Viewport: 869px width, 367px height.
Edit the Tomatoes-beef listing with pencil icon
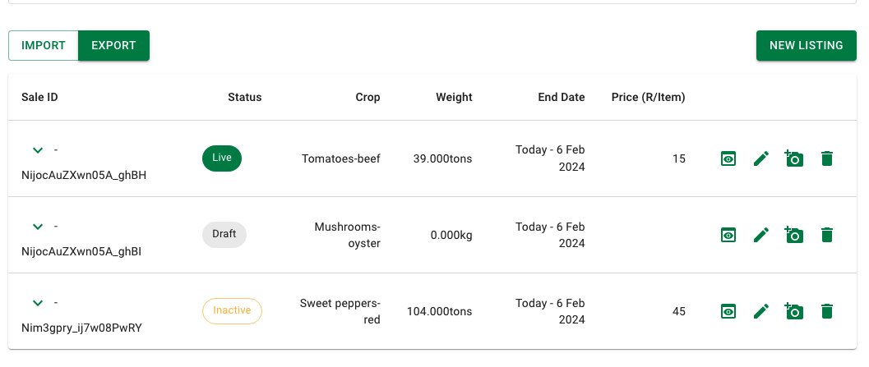click(761, 158)
